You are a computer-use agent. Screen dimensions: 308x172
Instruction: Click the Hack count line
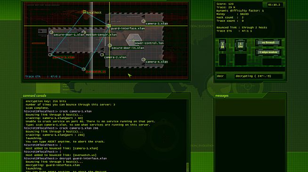click(x=230, y=17)
